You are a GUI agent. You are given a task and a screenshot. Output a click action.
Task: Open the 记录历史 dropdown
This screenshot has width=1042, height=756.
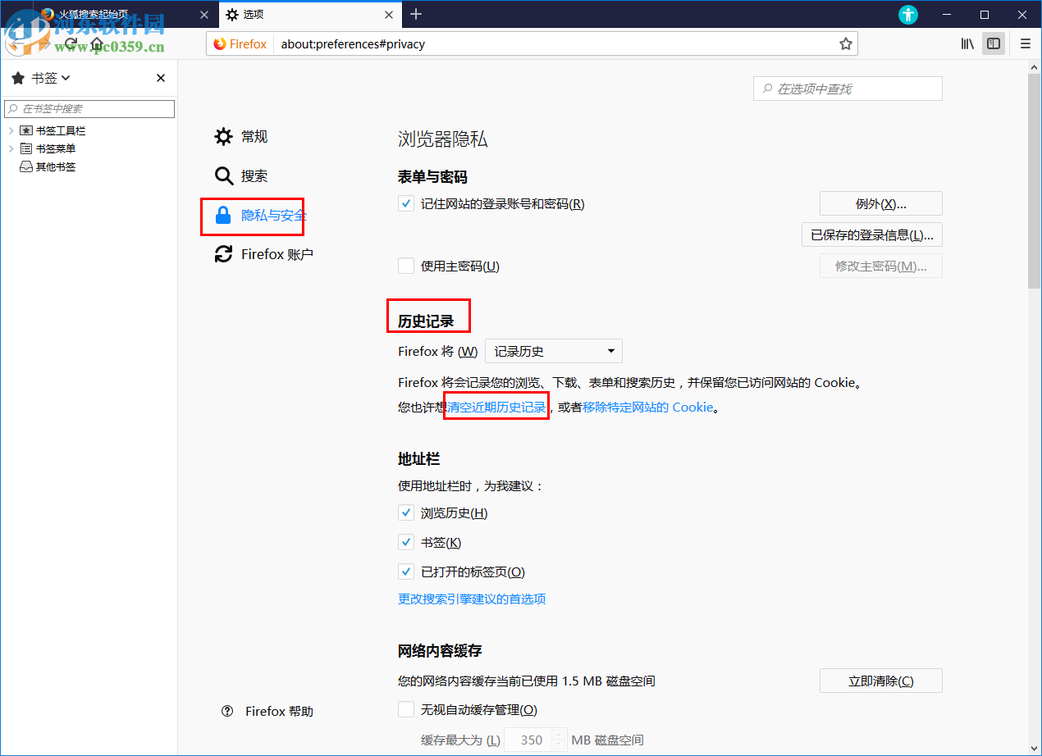pos(553,350)
